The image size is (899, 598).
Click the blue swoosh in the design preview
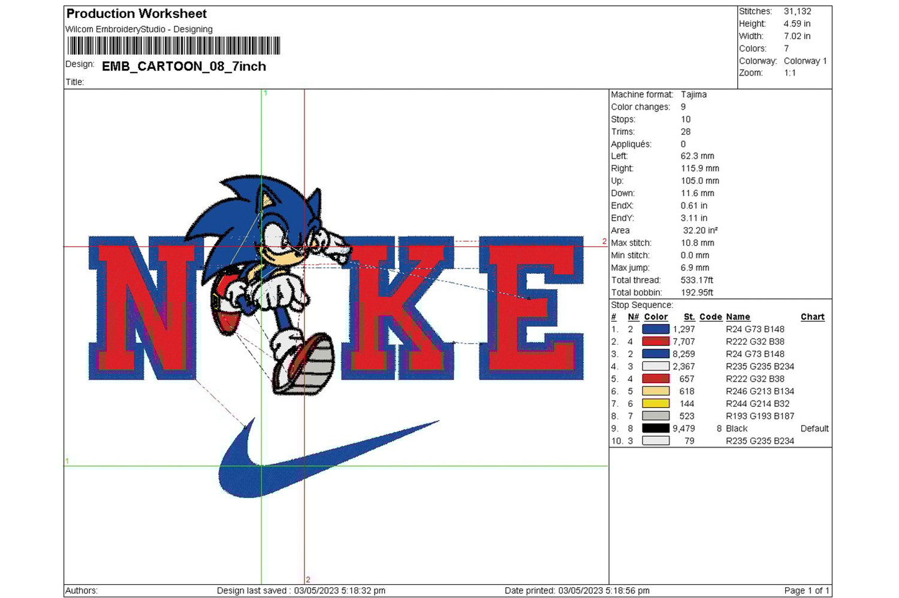(328, 458)
